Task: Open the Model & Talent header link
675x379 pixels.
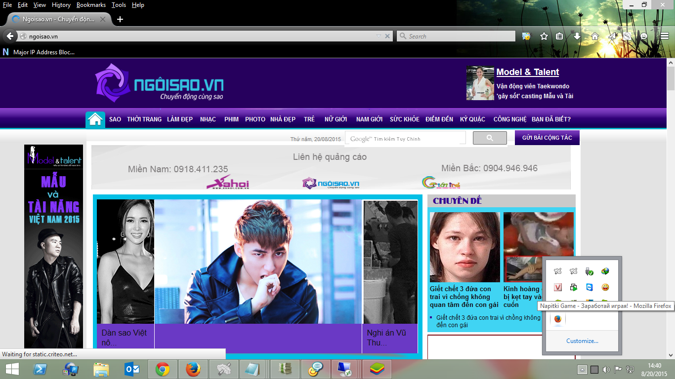Action: pos(528,72)
